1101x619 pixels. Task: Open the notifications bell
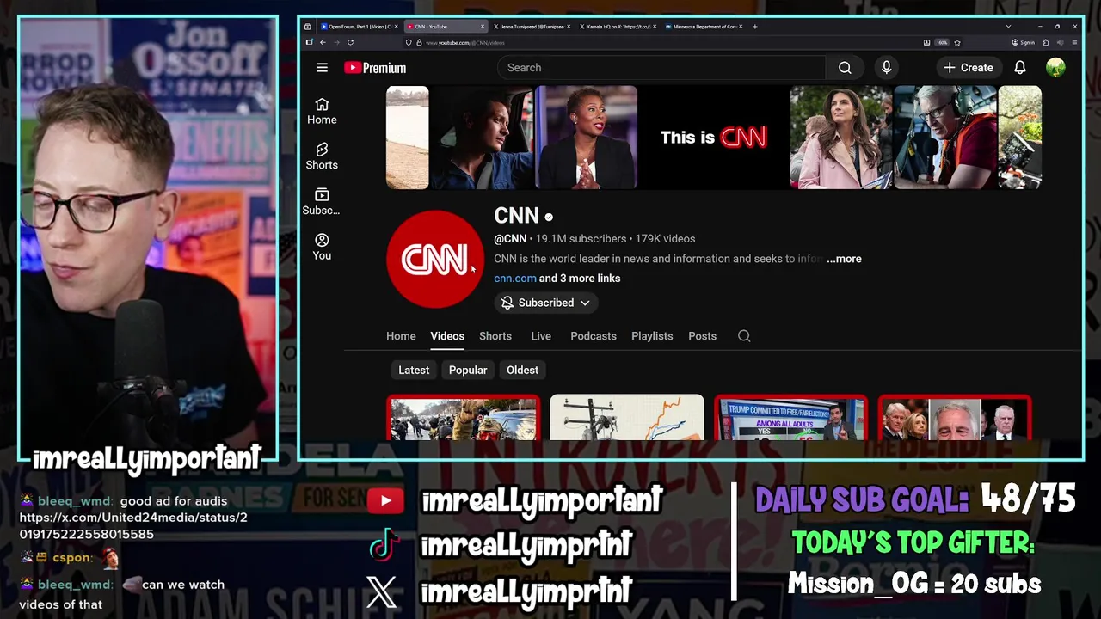tap(1020, 68)
